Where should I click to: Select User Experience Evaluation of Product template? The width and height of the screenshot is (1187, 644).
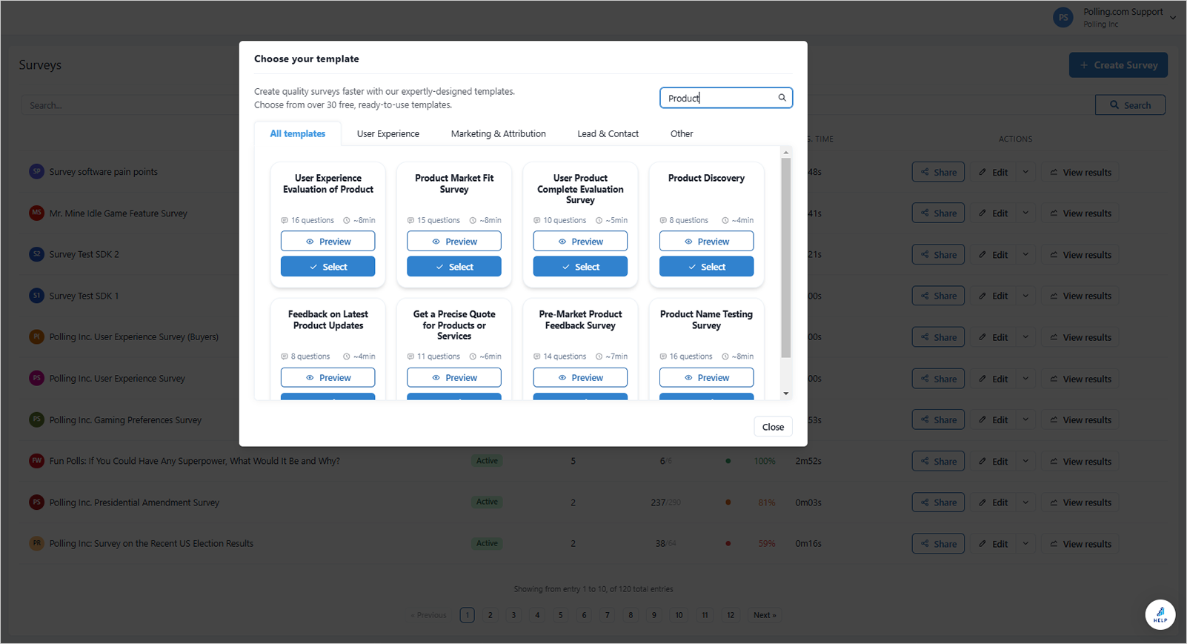point(327,267)
